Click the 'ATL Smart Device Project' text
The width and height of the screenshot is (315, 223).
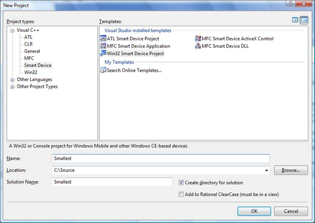[x=133, y=38]
